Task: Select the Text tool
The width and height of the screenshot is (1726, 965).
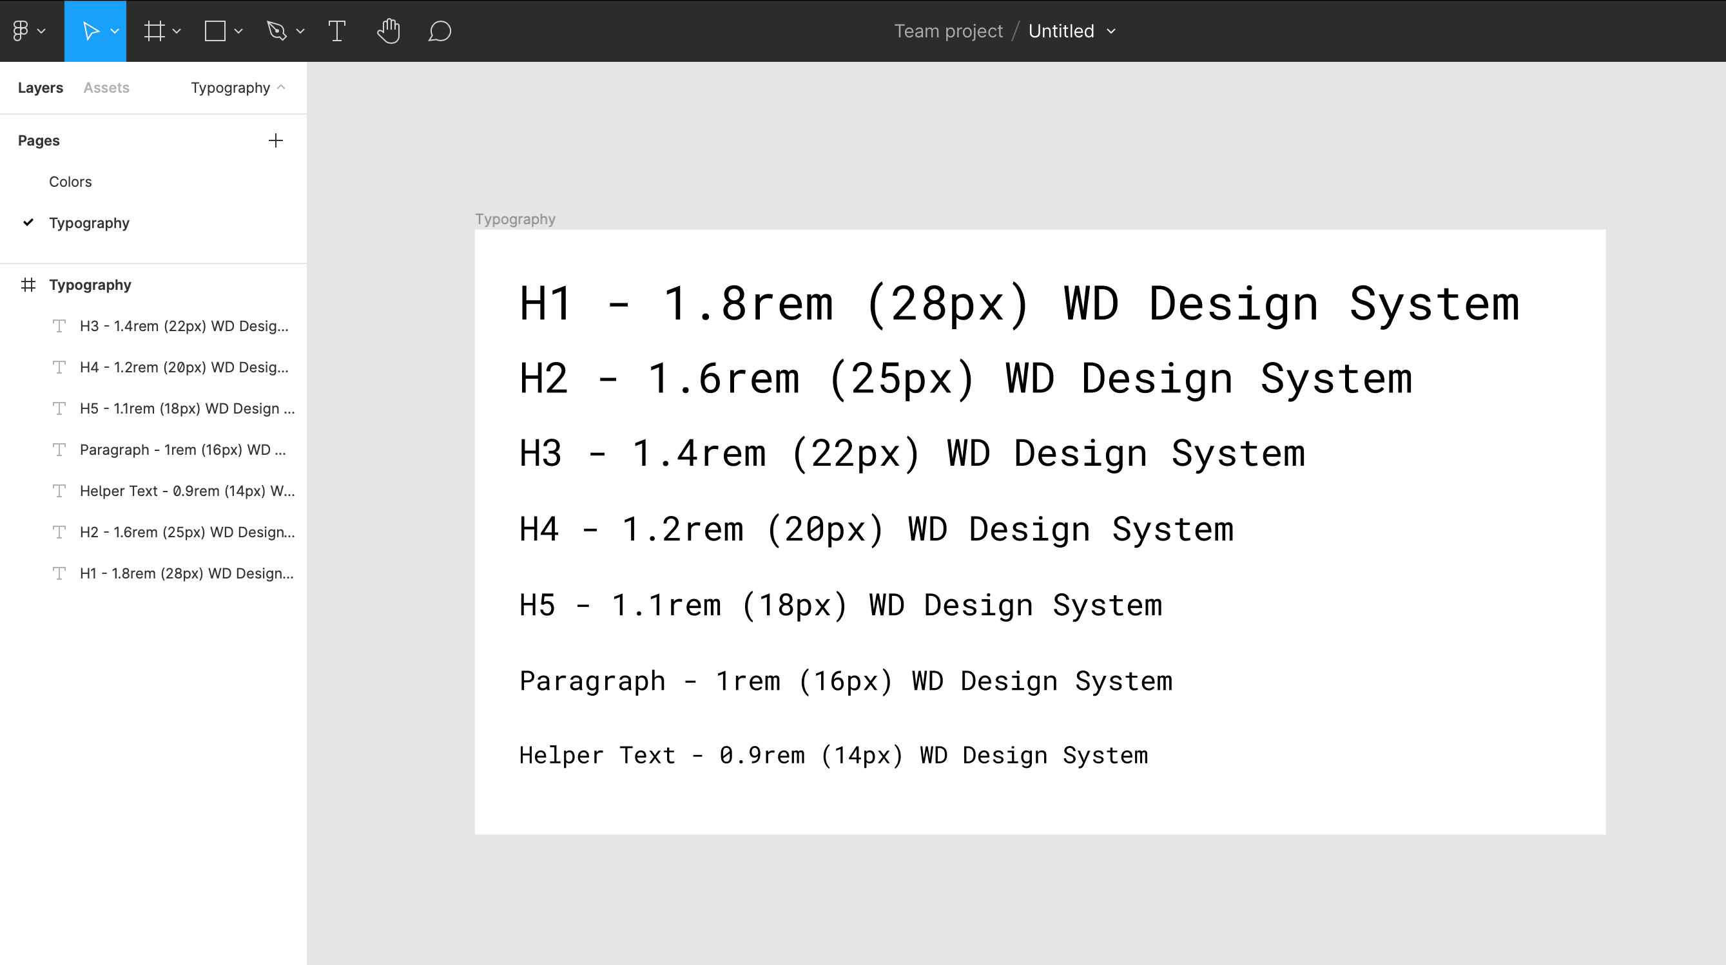Action: (x=336, y=31)
